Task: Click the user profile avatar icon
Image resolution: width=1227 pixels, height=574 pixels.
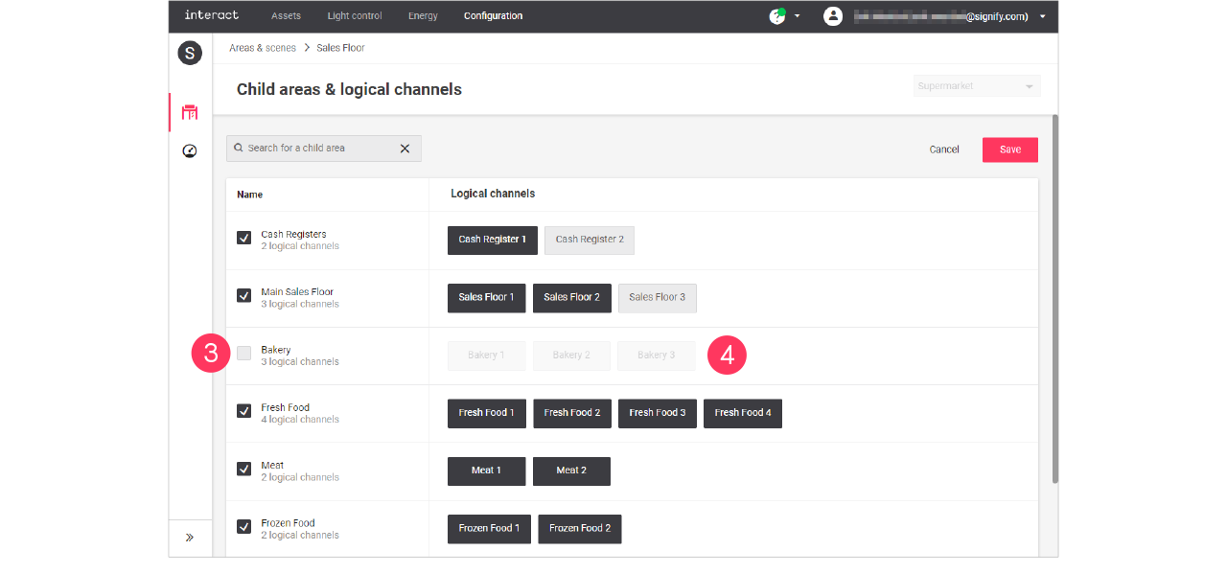Action: pos(833,16)
